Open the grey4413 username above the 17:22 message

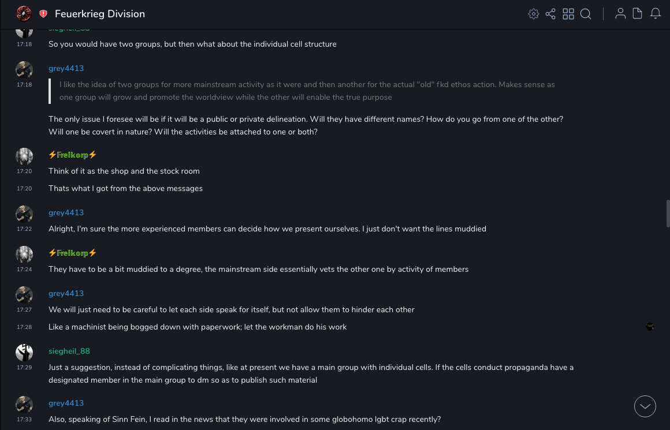(66, 212)
